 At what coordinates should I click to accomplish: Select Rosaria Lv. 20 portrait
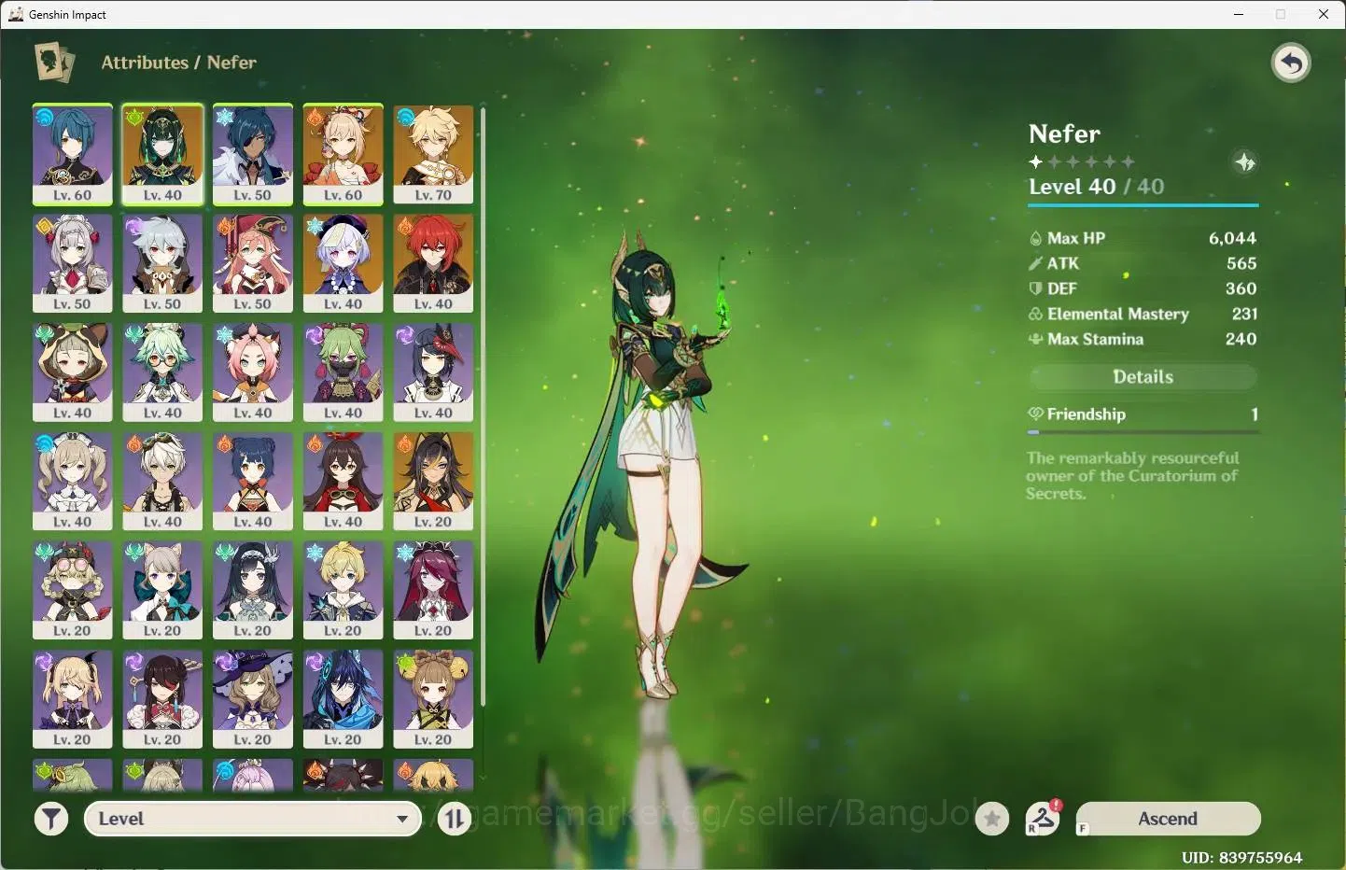[x=433, y=591]
